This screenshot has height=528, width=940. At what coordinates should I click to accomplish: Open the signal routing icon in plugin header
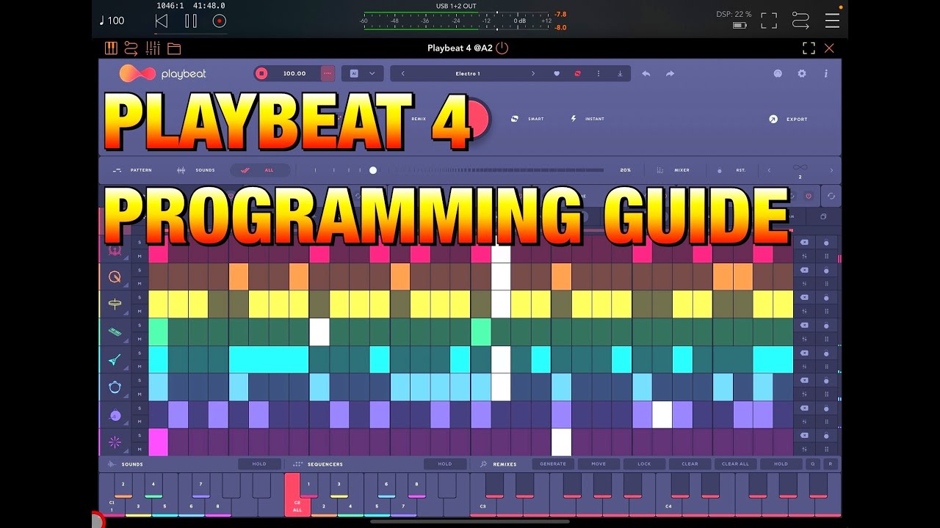pyautogui.click(x=131, y=48)
